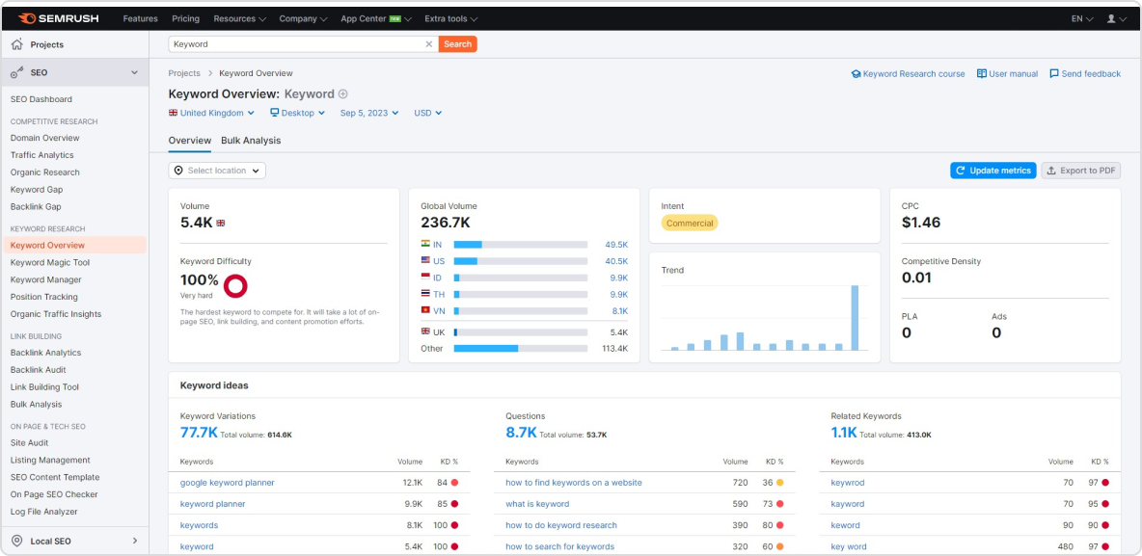
Task: Add keyword using plus icon beside title
Action: tap(343, 93)
